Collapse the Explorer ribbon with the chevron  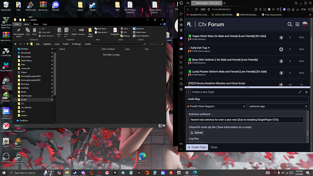click(161, 24)
